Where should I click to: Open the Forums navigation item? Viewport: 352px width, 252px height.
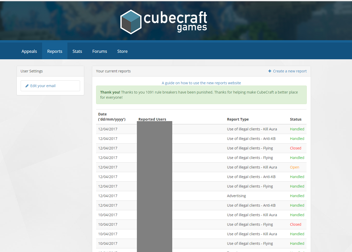[x=100, y=51]
